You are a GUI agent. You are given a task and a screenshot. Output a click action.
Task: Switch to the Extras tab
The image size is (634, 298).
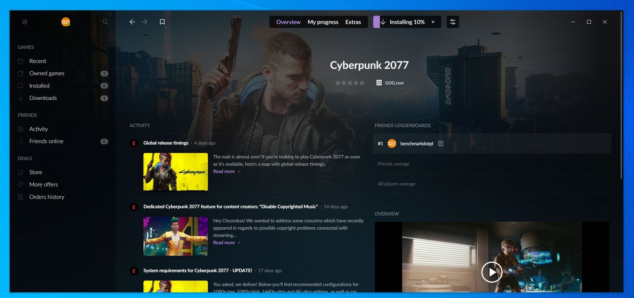click(353, 22)
